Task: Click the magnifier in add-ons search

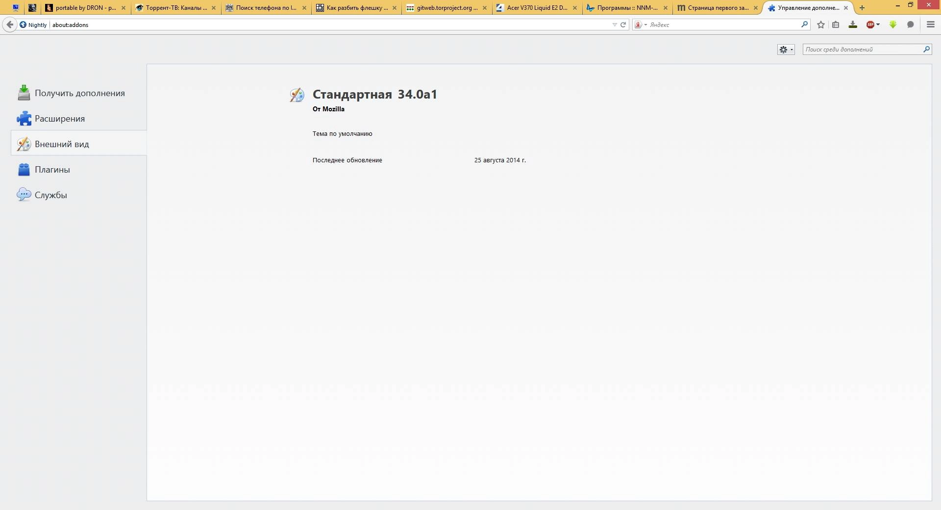Action: tap(926, 49)
